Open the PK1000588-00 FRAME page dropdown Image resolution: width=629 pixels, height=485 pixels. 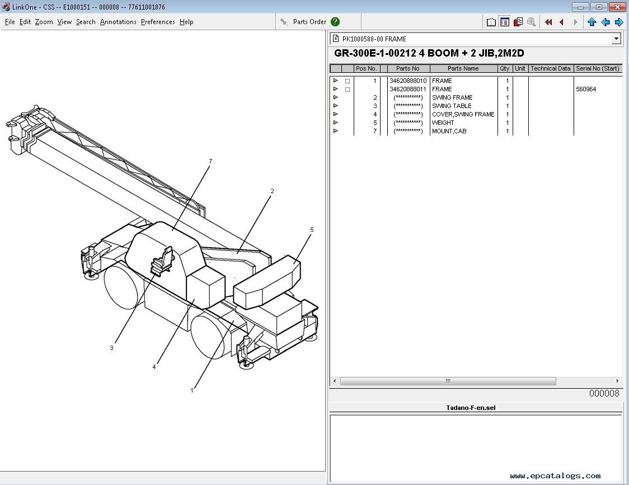pos(616,39)
